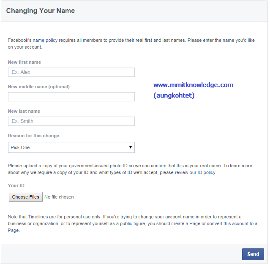Focus the New first name field
The width and height of the screenshot is (270, 264).
coord(71,72)
